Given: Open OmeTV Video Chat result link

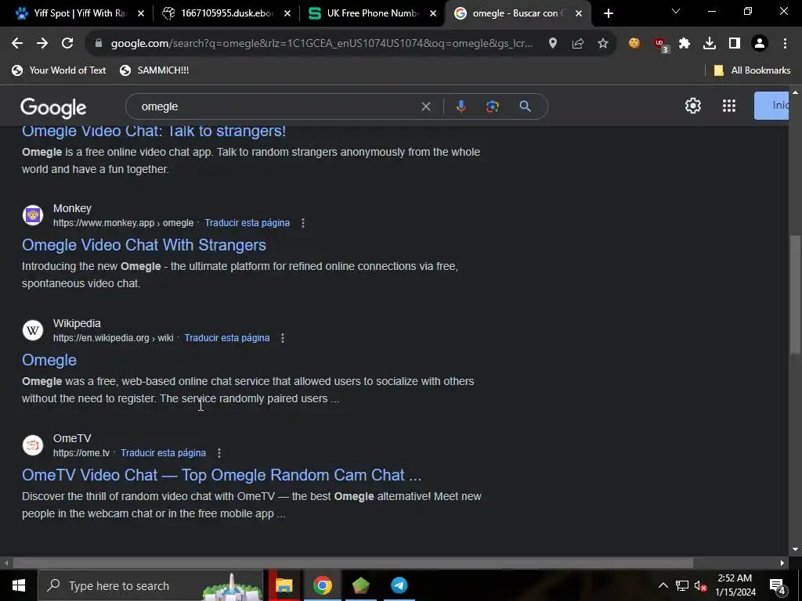Looking at the screenshot, I should (x=222, y=475).
